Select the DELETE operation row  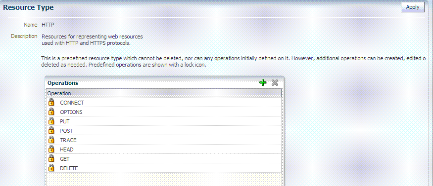pyautogui.click(x=164, y=168)
